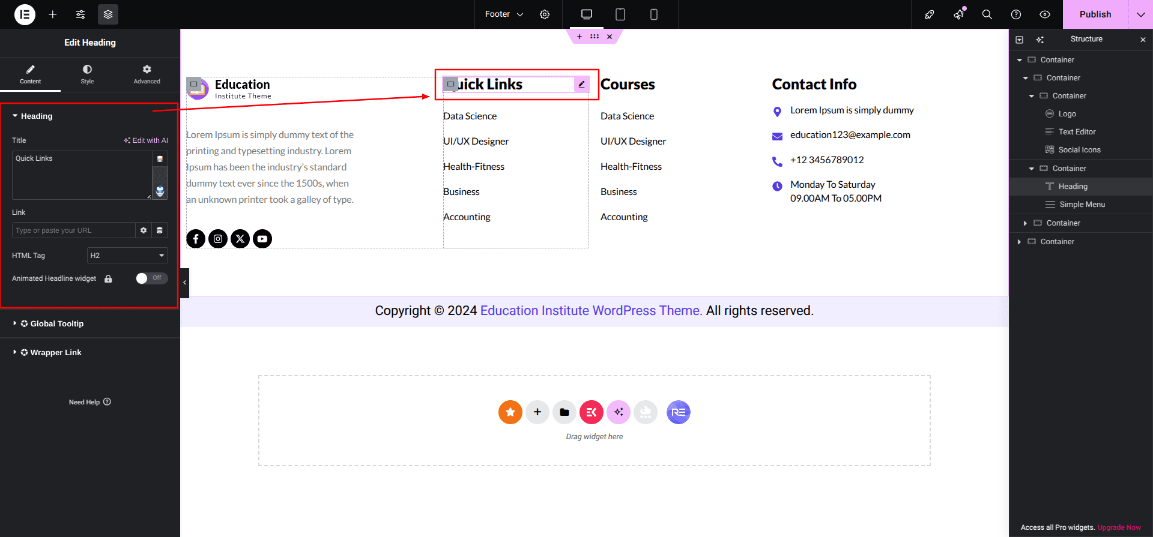
Task: Click the Structure panel AI icon
Action: (x=1040, y=40)
